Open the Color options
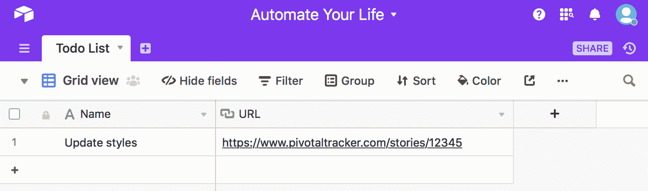648x191 pixels. tap(479, 80)
